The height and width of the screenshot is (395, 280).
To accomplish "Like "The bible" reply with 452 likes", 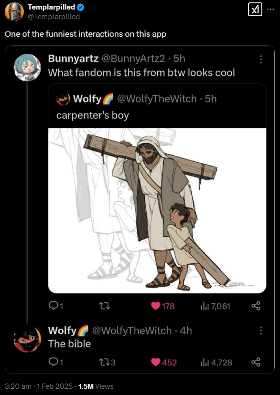I will tap(164, 362).
